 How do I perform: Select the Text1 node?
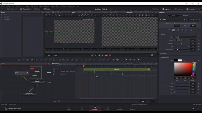pyautogui.click(x=21, y=73)
